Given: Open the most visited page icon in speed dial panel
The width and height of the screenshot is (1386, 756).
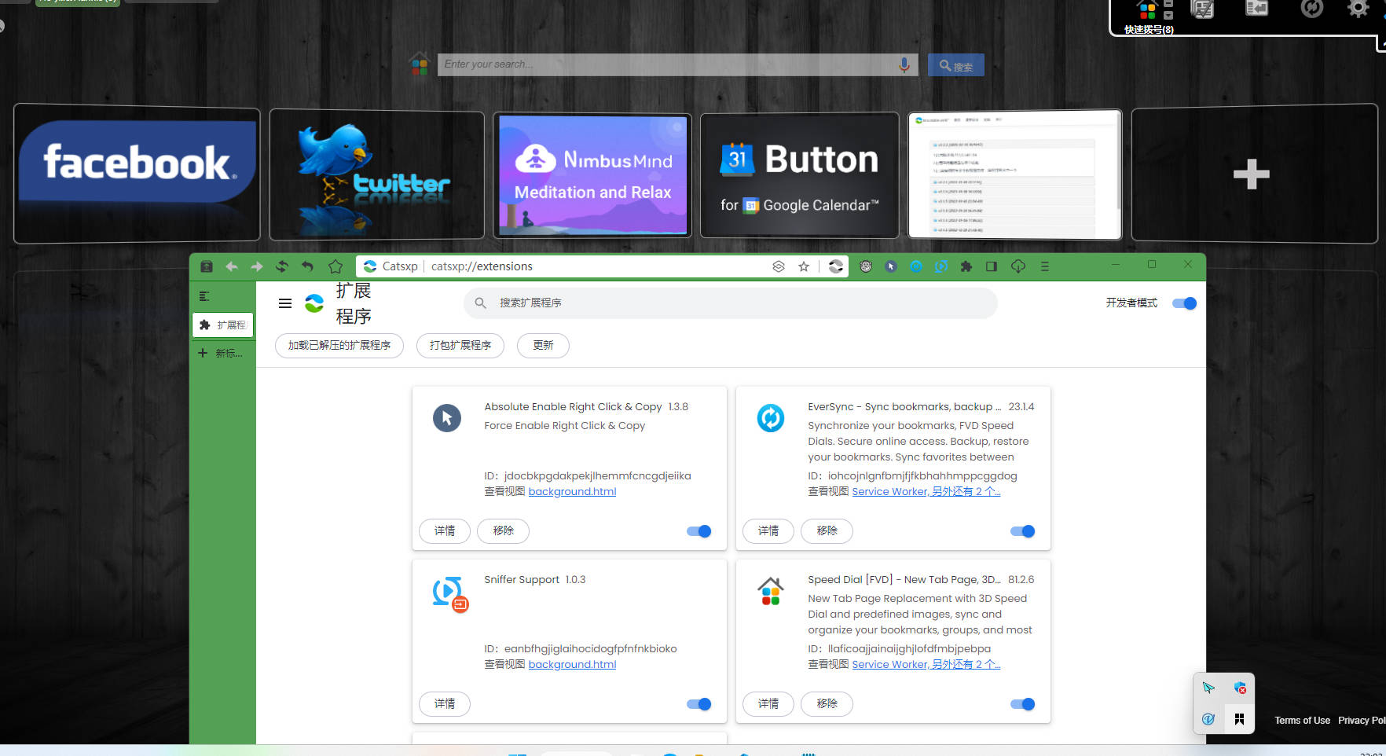Looking at the screenshot, I should 1203,9.
